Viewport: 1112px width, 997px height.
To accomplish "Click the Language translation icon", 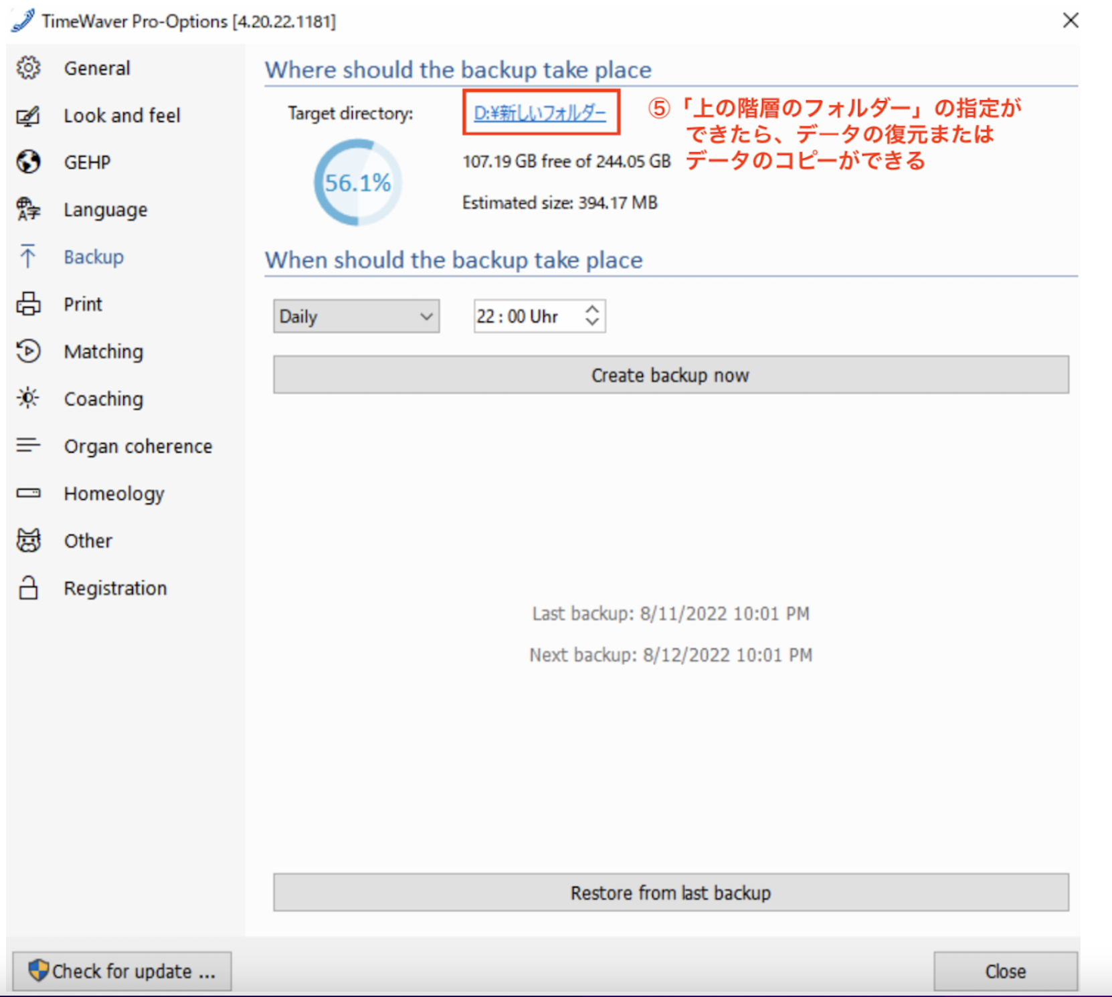I will point(28,209).
